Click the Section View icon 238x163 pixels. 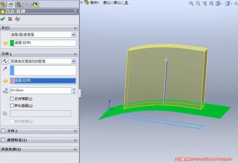point(211,3)
